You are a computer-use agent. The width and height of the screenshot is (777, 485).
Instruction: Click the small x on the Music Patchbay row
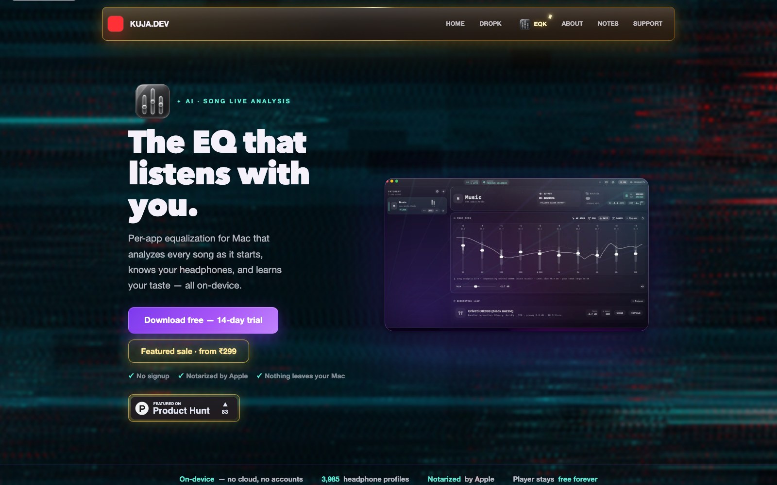(443, 210)
